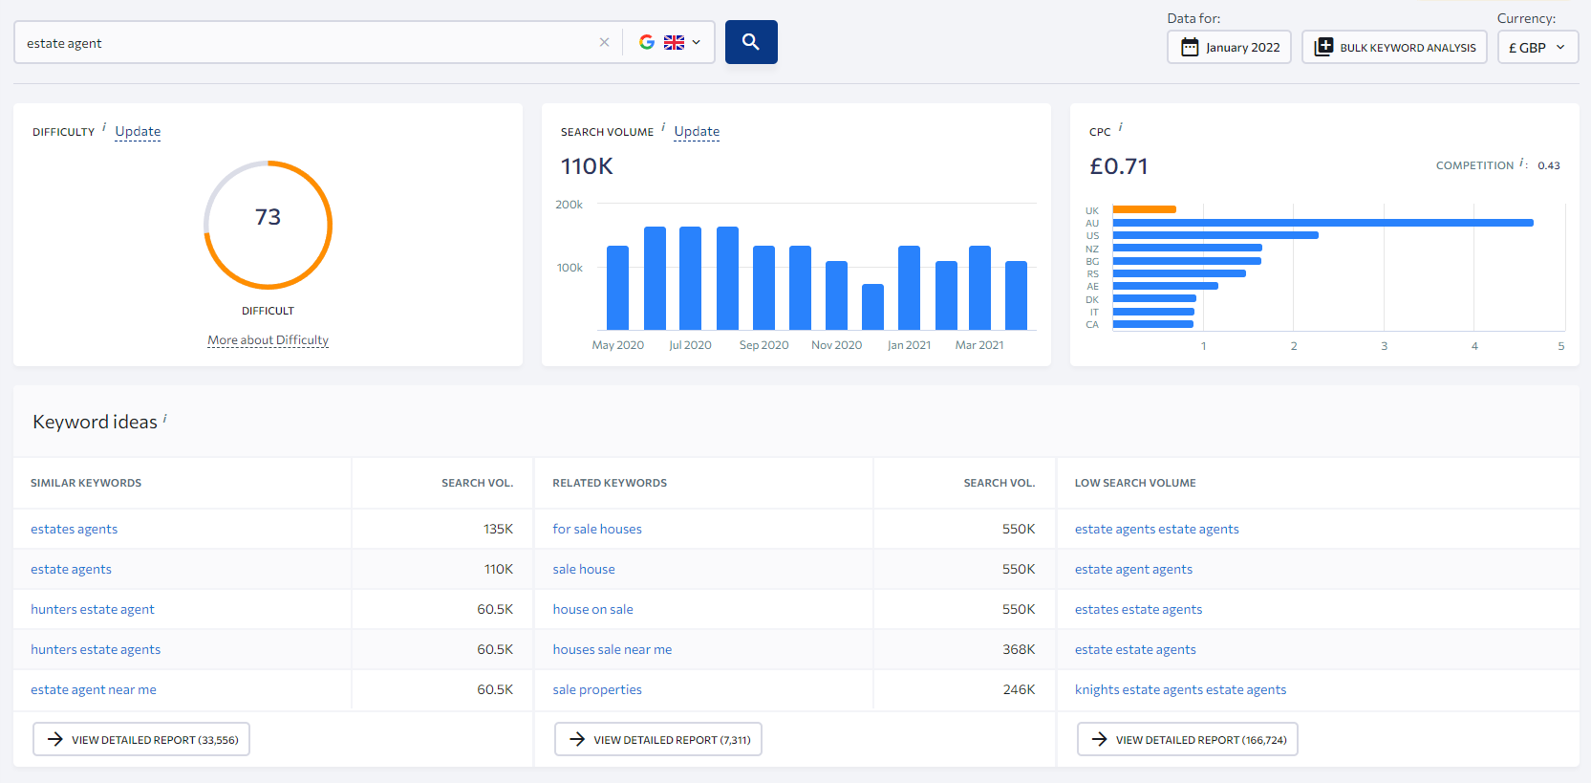Click the CPC info icon
The height and width of the screenshot is (783, 1591).
click(x=1120, y=127)
